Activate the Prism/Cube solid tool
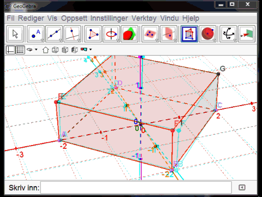 [x=189, y=34]
